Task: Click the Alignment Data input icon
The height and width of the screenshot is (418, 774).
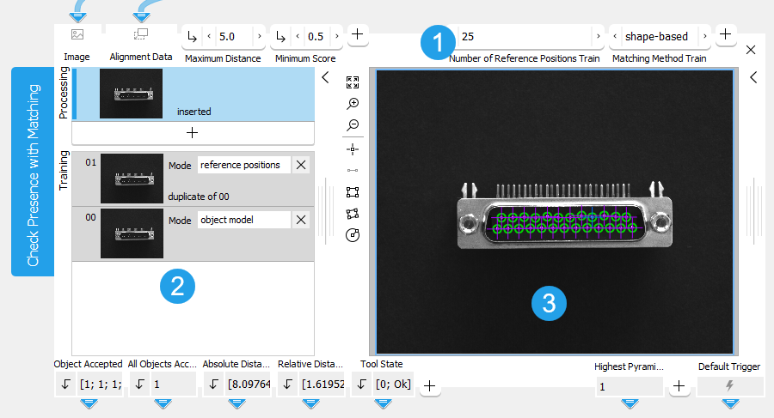Action: click(x=141, y=35)
